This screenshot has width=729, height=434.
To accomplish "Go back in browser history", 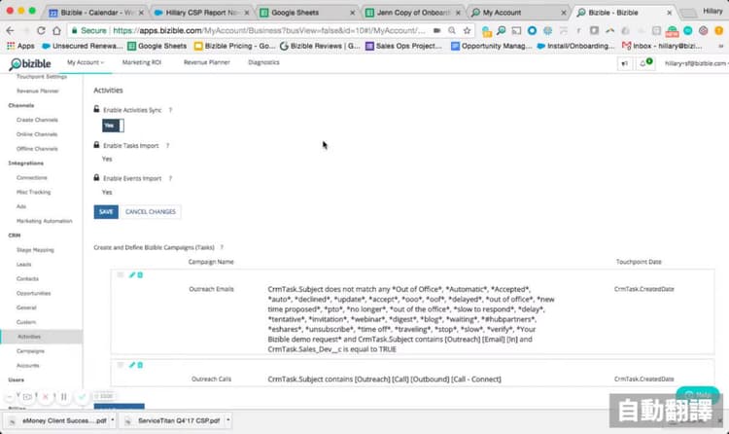I will (11, 31).
